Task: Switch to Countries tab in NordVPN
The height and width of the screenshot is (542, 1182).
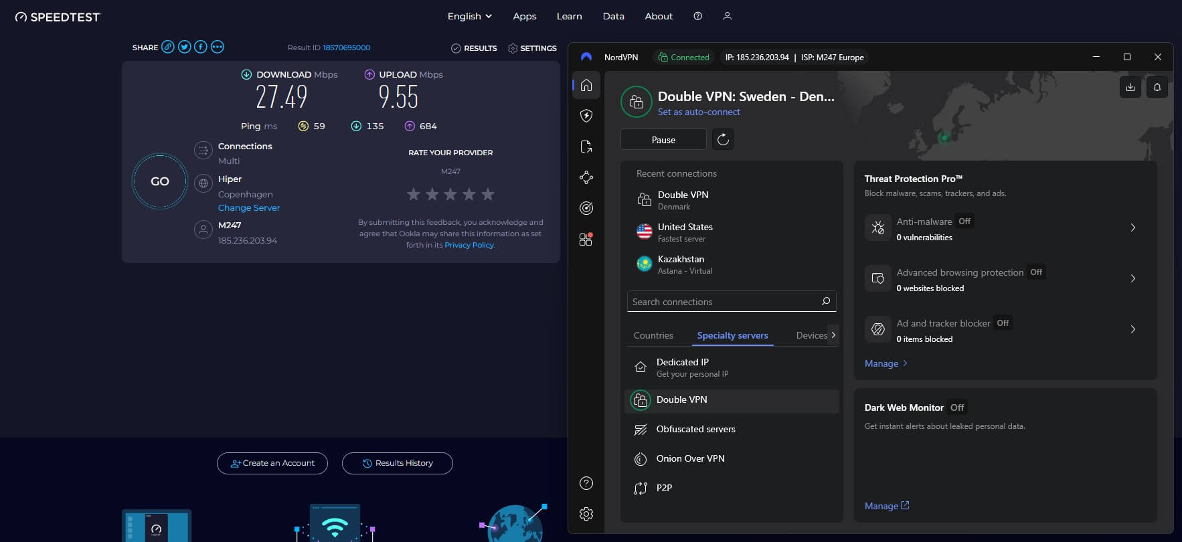Action: (653, 335)
